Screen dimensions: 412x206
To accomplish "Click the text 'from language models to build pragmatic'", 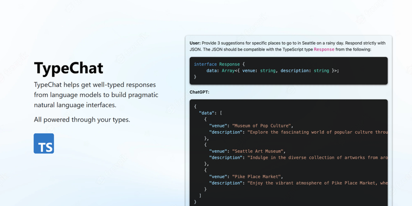I will click(x=96, y=94).
